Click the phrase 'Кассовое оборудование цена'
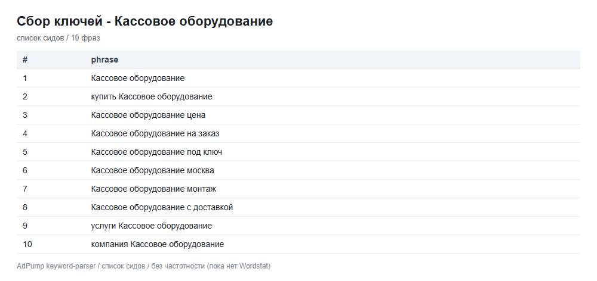Viewport: 597px width, 281px height. click(x=148, y=115)
